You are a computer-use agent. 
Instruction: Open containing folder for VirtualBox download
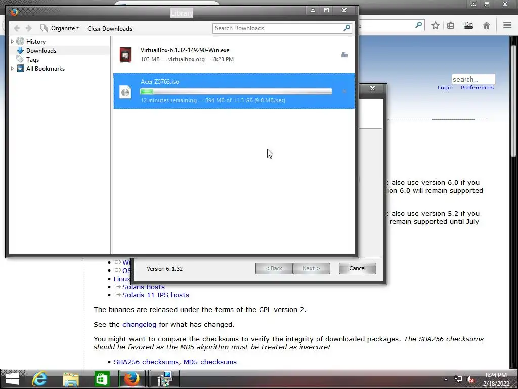tap(344, 55)
